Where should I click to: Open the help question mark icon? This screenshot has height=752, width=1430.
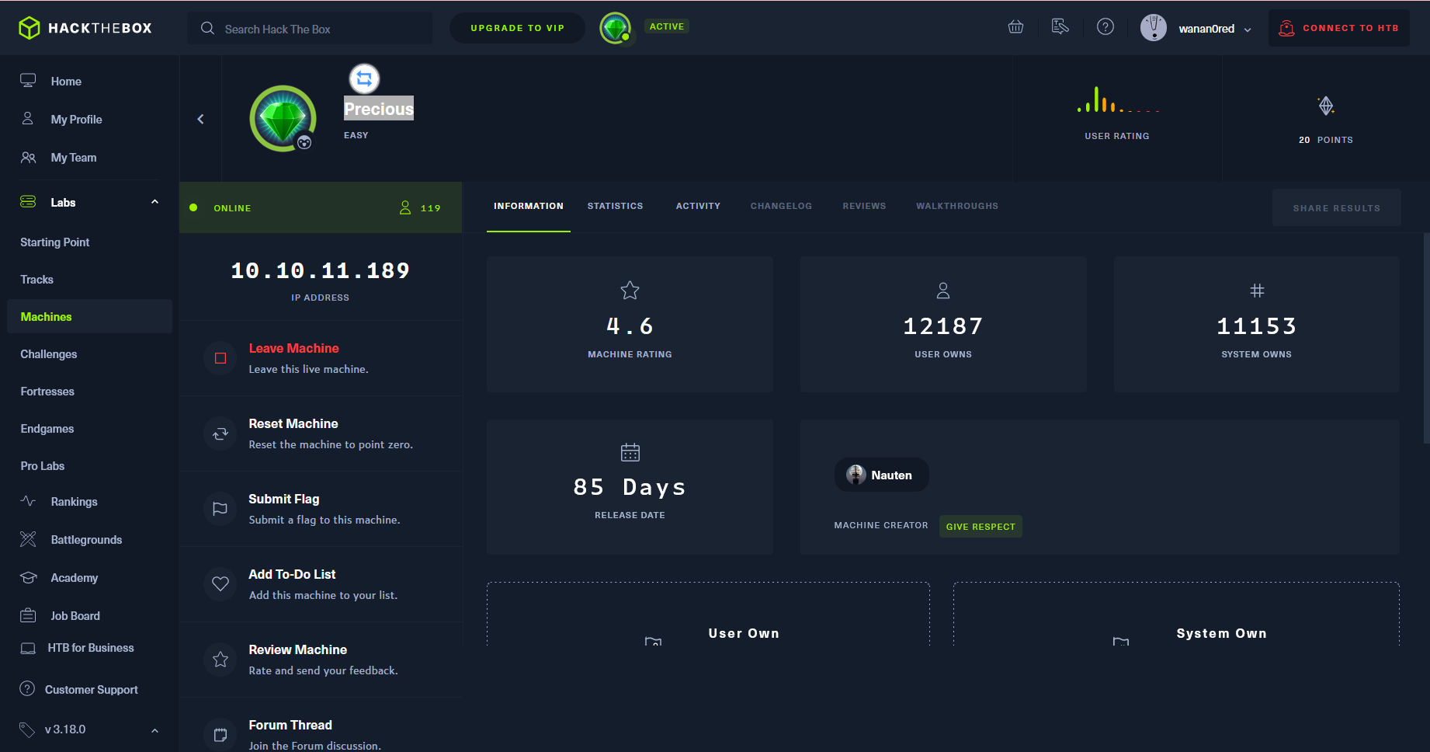pos(1105,27)
